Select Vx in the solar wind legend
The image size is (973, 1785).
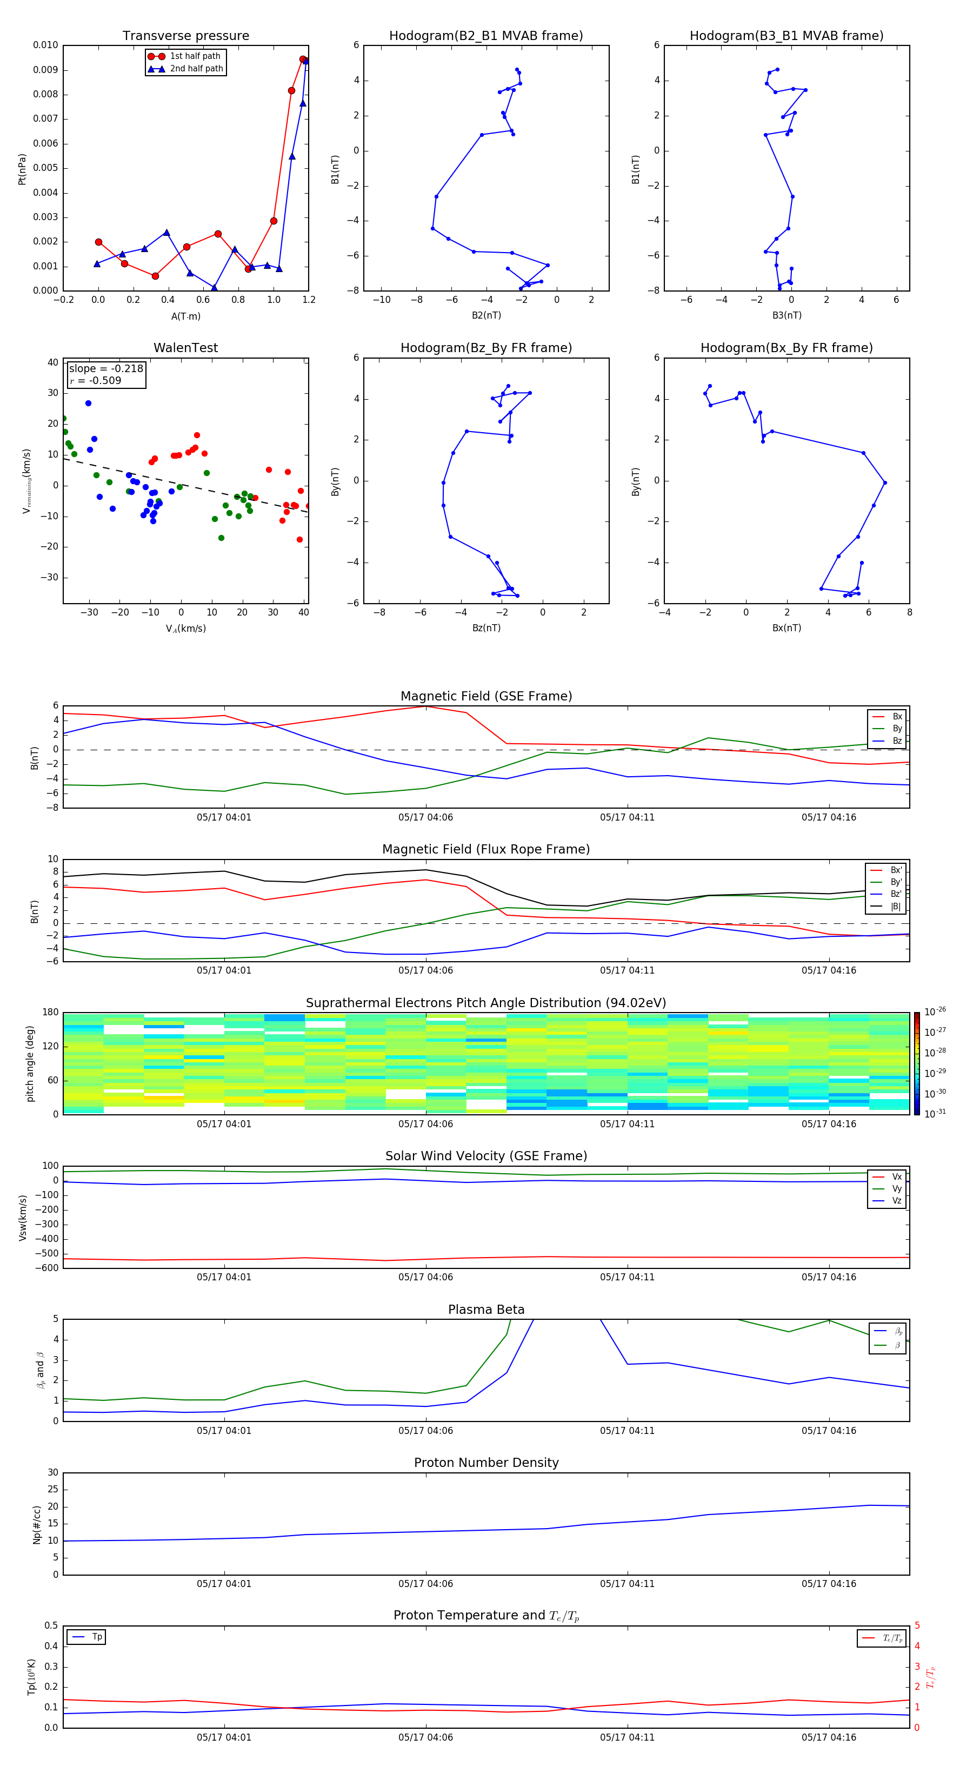point(887,1176)
